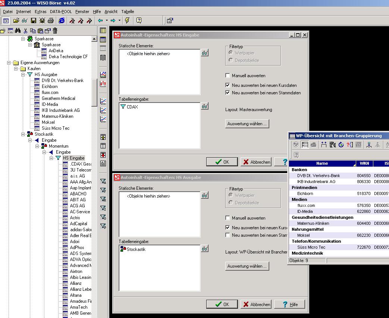This screenshot has width=389, height=318.
Task: Click OK in HS Eingabe dialog
Action: 222,162
